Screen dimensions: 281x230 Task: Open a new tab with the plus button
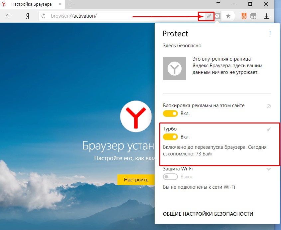(x=70, y=4)
